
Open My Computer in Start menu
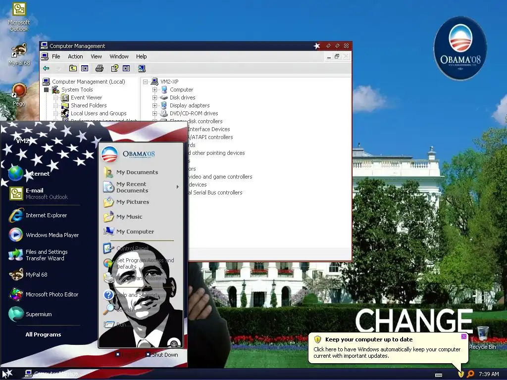tap(129, 232)
